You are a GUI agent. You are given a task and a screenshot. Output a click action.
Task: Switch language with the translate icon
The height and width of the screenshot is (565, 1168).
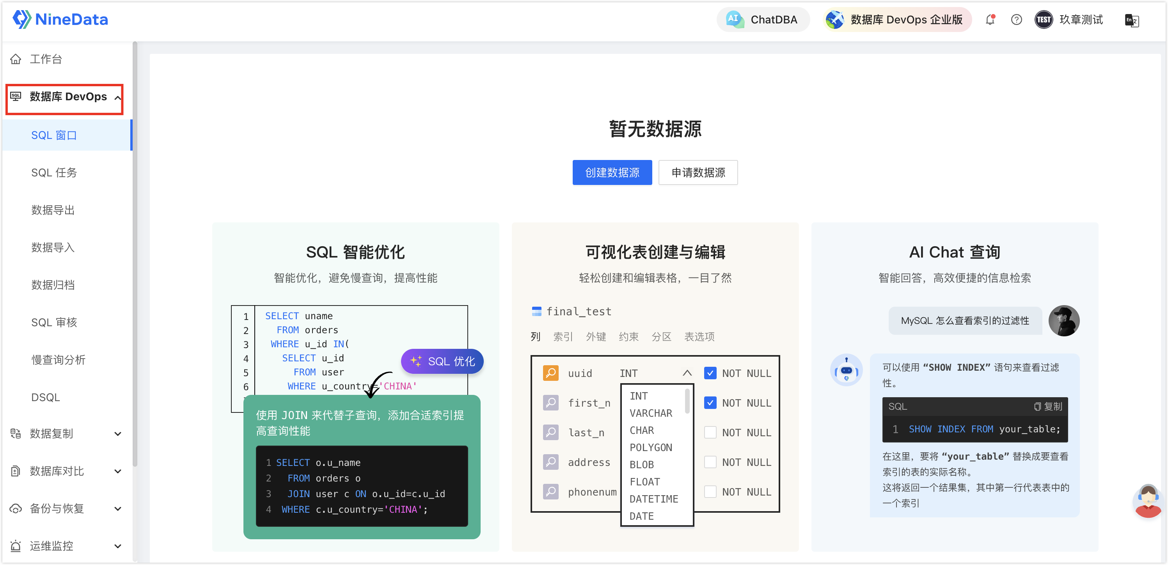[x=1132, y=20]
